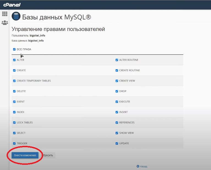Viewport: 211px width, 170px height.
Task: Toggle the LOCK TABLES checkbox
Action: tap(14, 122)
